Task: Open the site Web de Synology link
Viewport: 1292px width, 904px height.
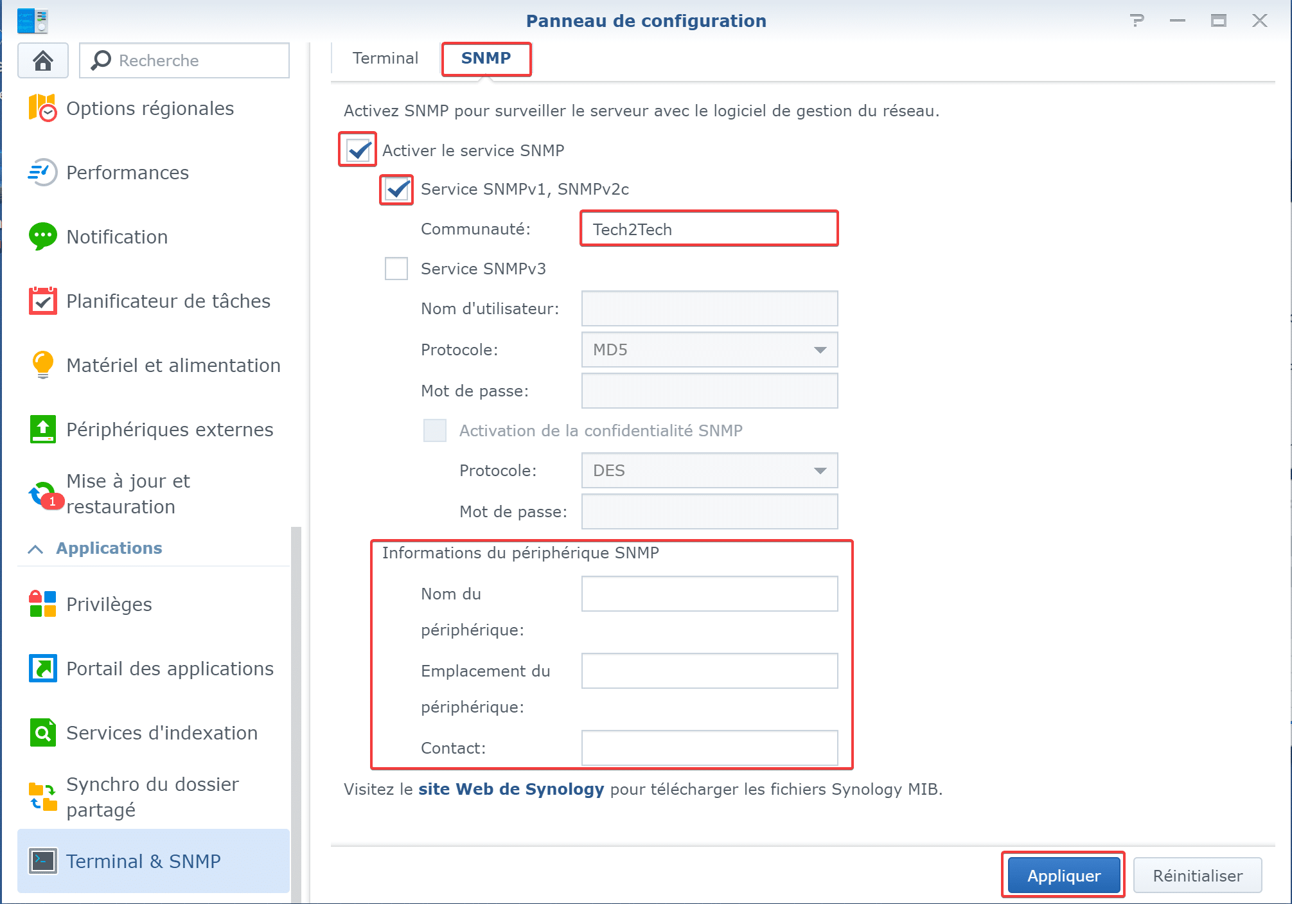Action: (511, 789)
